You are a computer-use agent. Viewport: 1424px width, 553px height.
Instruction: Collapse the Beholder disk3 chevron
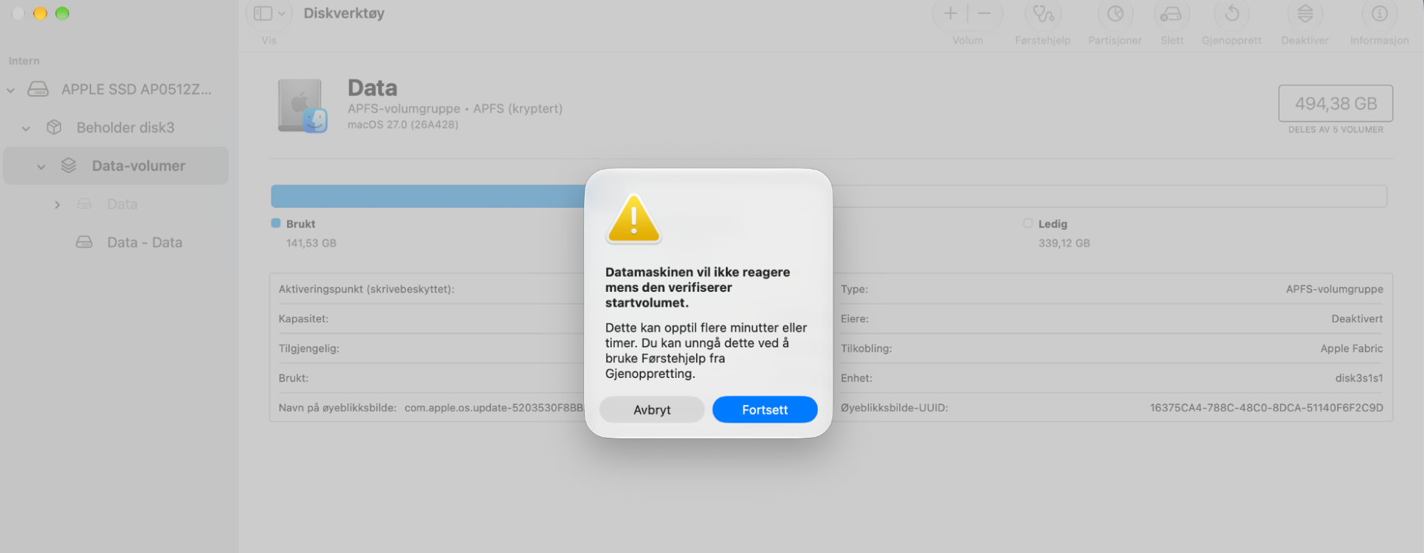pos(26,129)
